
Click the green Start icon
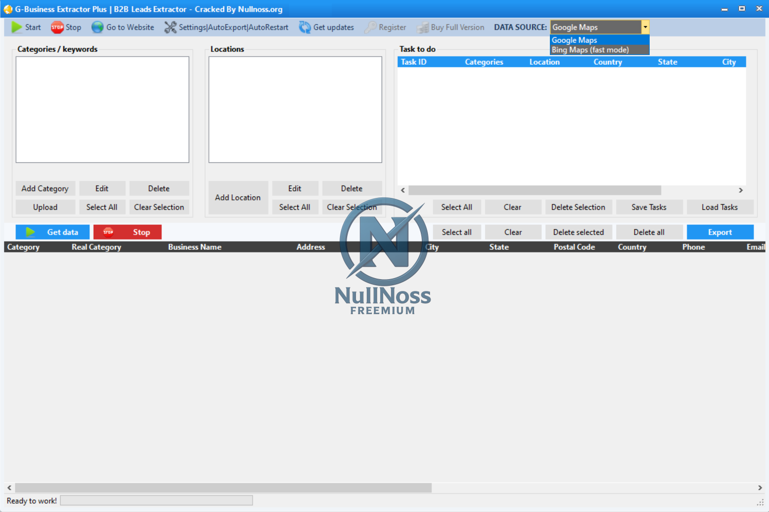(15, 27)
